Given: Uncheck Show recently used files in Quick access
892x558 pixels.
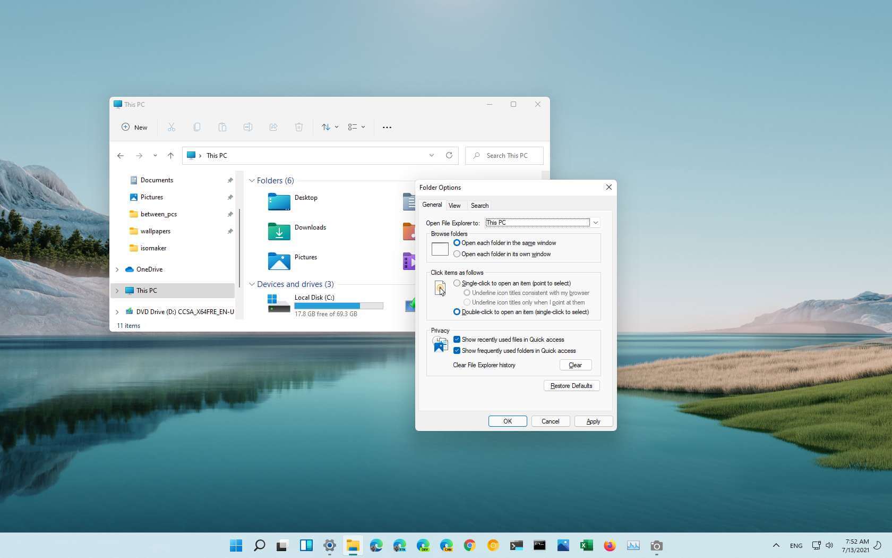Looking at the screenshot, I should pyautogui.click(x=457, y=339).
